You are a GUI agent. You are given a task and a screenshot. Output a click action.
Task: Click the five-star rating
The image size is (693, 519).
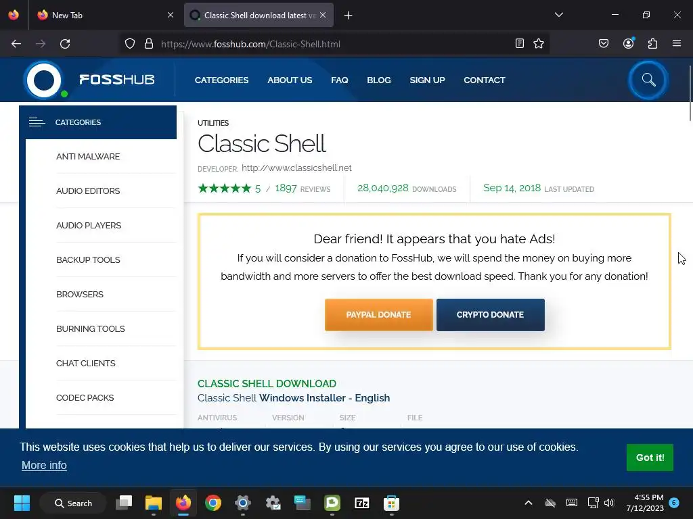point(225,189)
